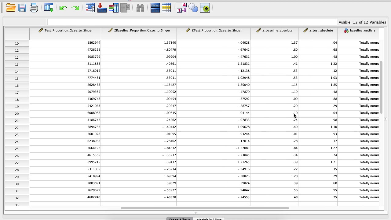This screenshot has height=220, width=391.
Task: Click baseline_outliers cell in row 10
Action: (x=358, y=43)
